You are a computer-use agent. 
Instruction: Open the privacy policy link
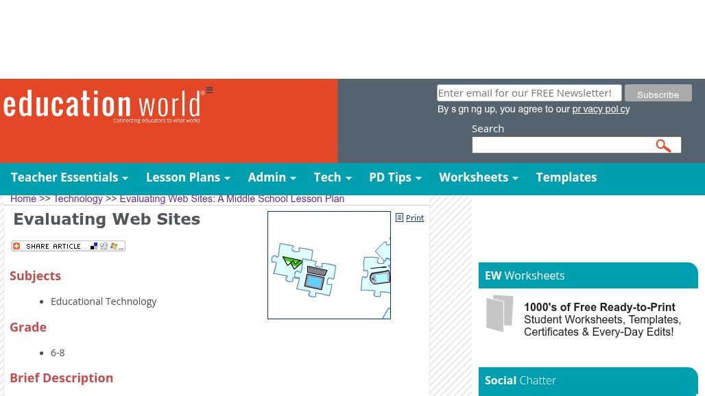point(601,109)
